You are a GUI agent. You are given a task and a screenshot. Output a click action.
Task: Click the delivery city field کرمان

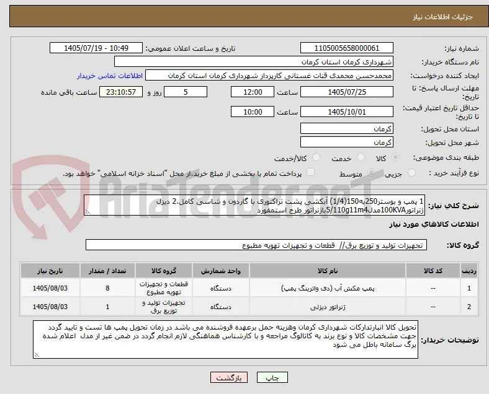pos(346,142)
